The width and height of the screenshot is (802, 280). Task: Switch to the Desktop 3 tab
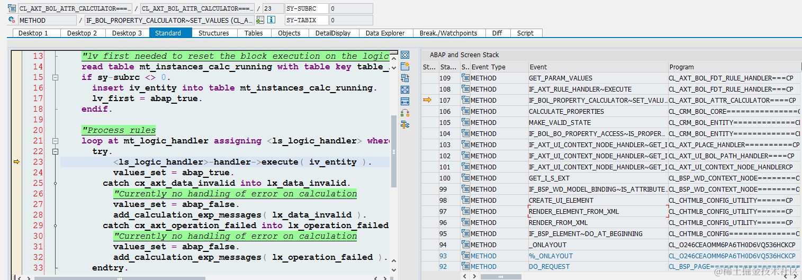[128, 33]
